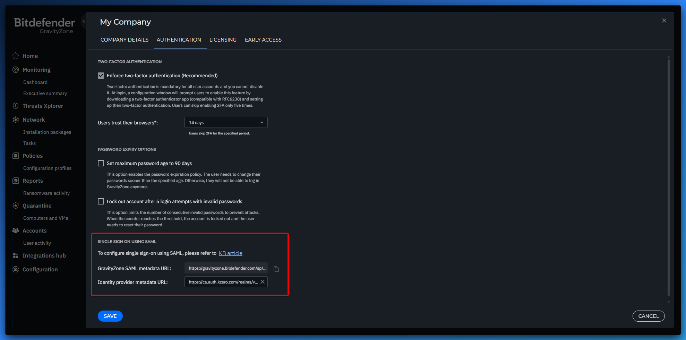The width and height of the screenshot is (686, 340).
Task: Click the Policies icon in sidebar
Action: click(x=16, y=156)
